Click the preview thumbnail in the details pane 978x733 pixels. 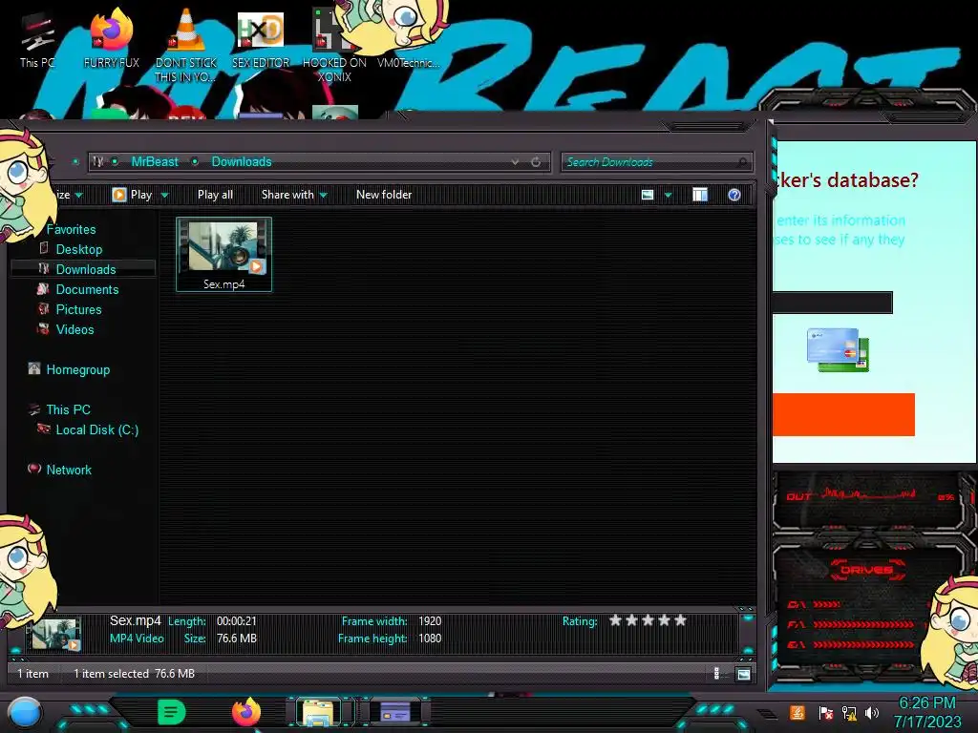pyautogui.click(x=56, y=635)
